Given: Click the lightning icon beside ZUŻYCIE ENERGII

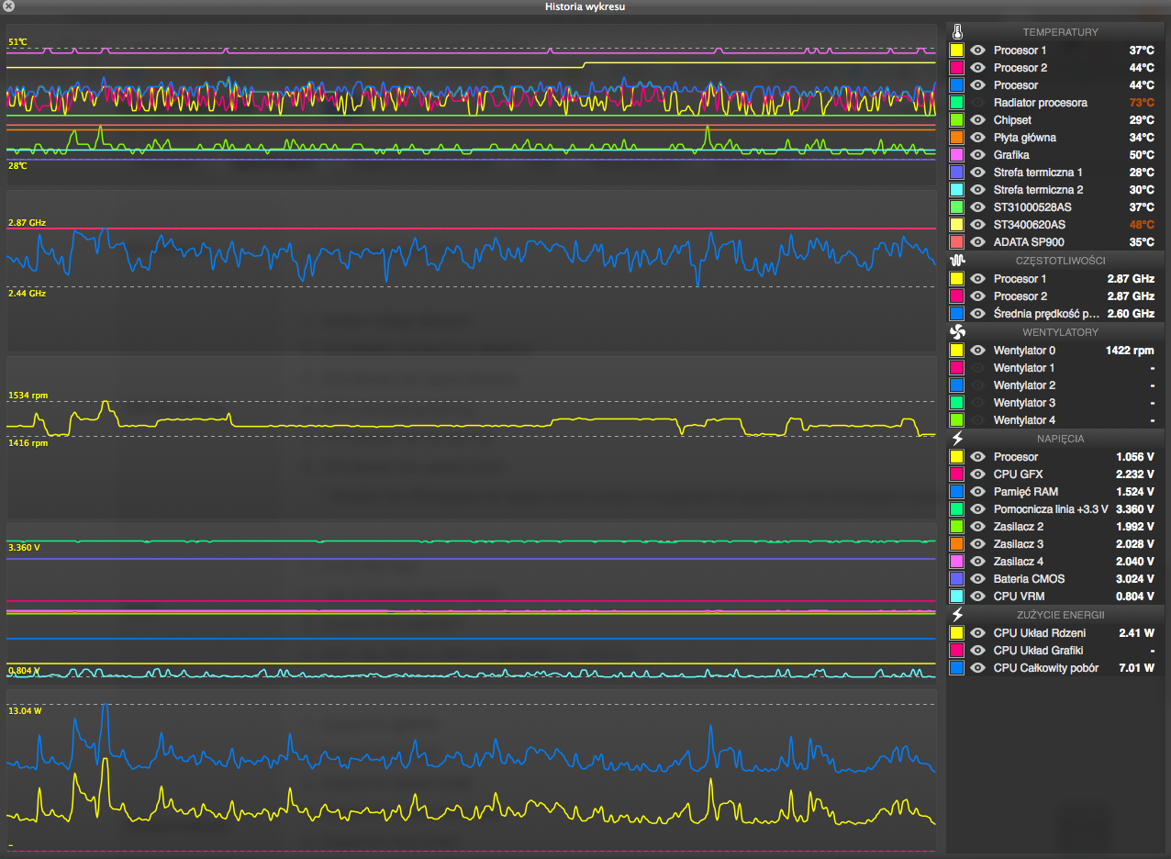Looking at the screenshot, I should [x=957, y=615].
